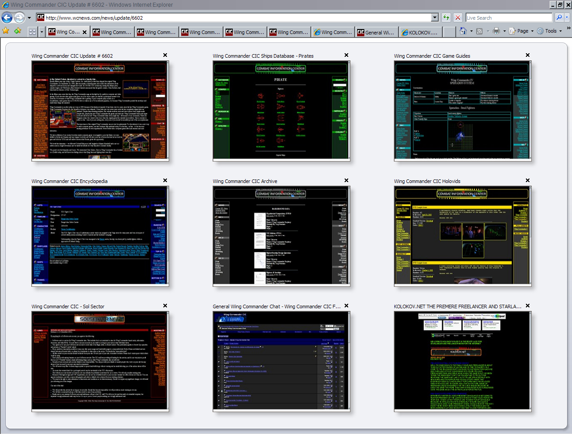The width and height of the screenshot is (572, 434).
Task: Click inside the Live Search input field
Action: [508, 17]
